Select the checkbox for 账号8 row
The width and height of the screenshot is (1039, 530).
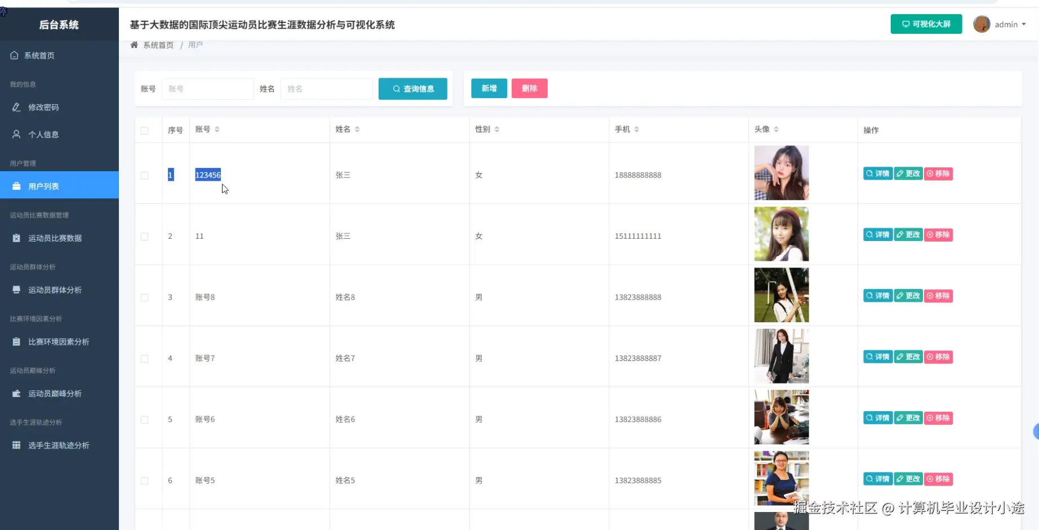(x=145, y=297)
